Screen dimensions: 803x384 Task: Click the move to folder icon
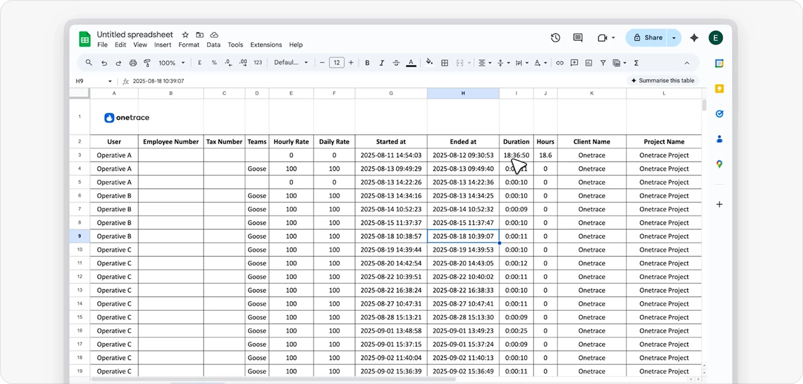[200, 35]
